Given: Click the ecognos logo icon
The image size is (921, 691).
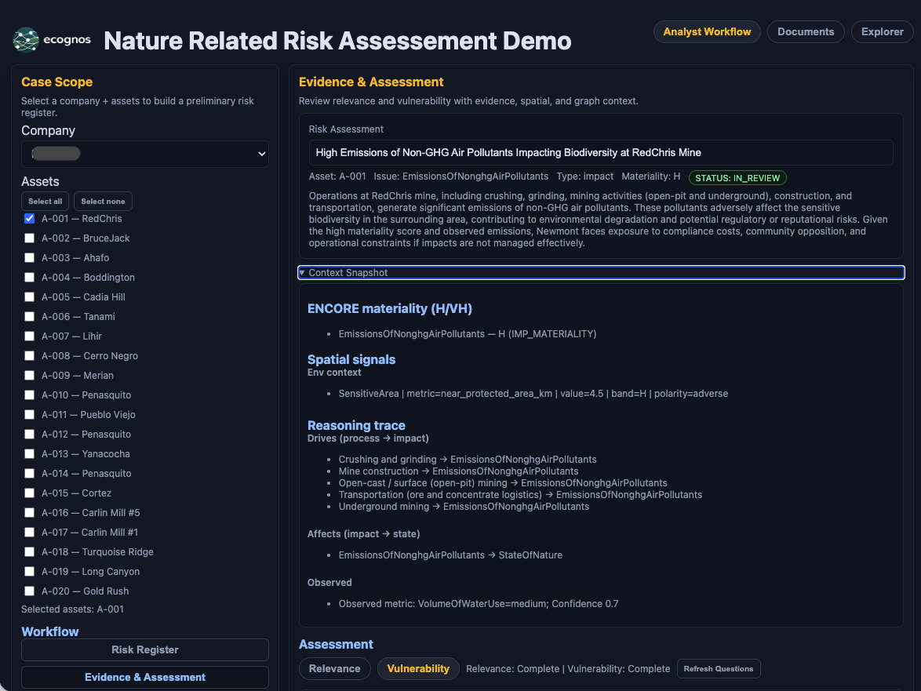Looking at the screenshot, I should 26,40.
